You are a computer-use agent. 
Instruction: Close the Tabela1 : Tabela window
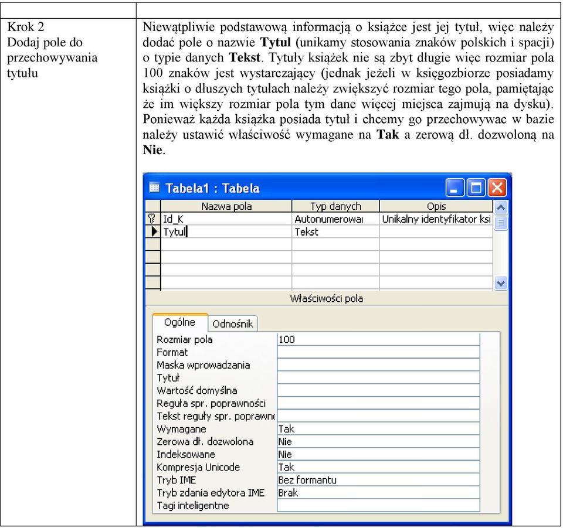497,188
